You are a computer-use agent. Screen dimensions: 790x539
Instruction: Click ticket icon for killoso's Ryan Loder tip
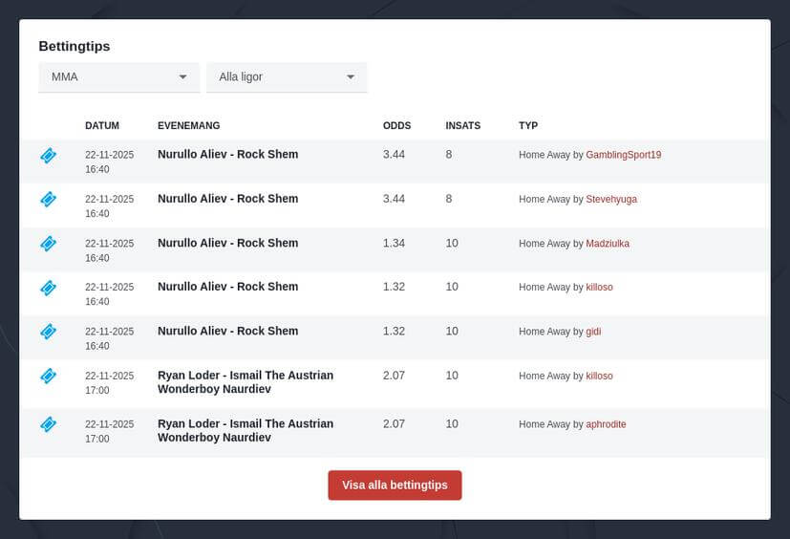click(x=49, y=377)
